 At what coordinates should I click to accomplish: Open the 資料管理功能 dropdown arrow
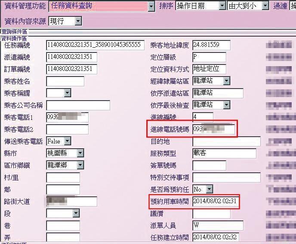151,6
